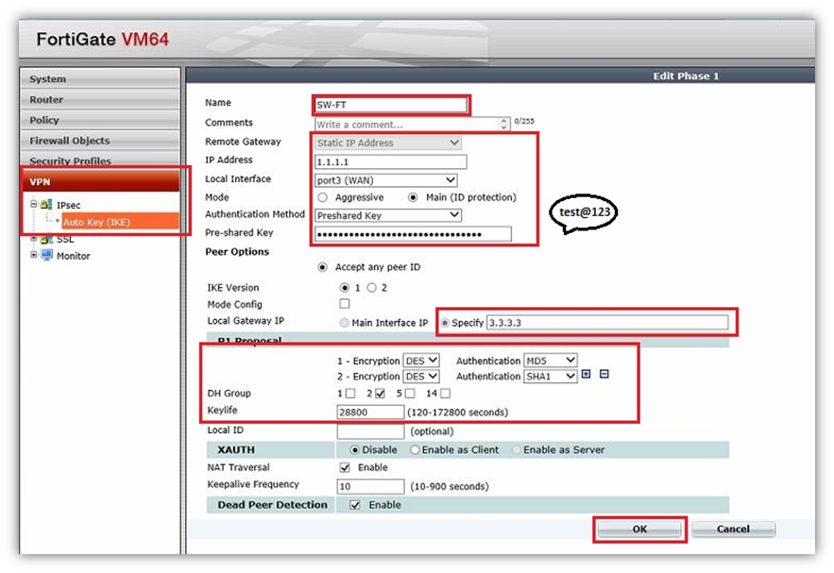Click the Pre-shared Key password field
This screenshot has height=573, width=834.
tap(413, 234)
